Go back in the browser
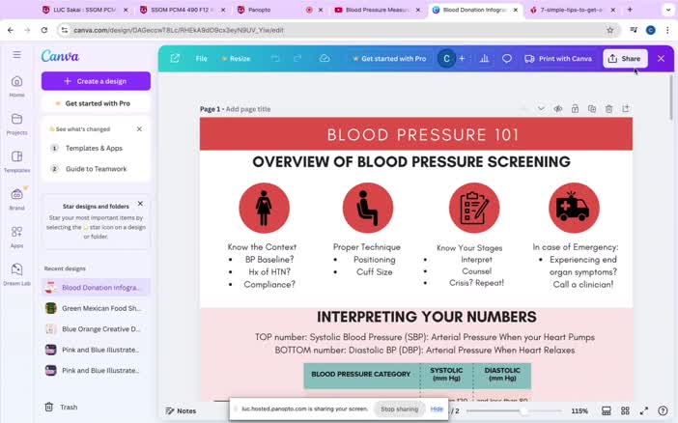This screenshot has width=678, height=423. (11, 30)
